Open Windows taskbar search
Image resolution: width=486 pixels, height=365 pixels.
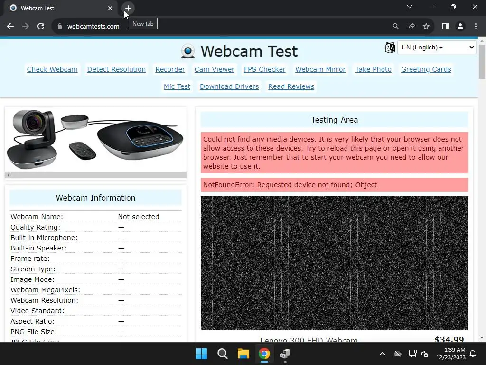(x=223, y=354)
